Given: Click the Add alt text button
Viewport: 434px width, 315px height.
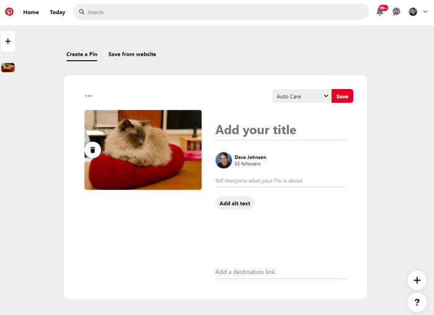Looking at the screenshot, I should tap(235, 204).
